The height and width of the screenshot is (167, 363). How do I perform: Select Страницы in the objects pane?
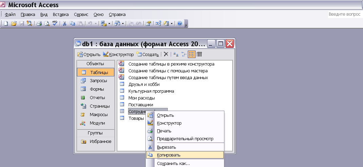[x=96, y=106]
